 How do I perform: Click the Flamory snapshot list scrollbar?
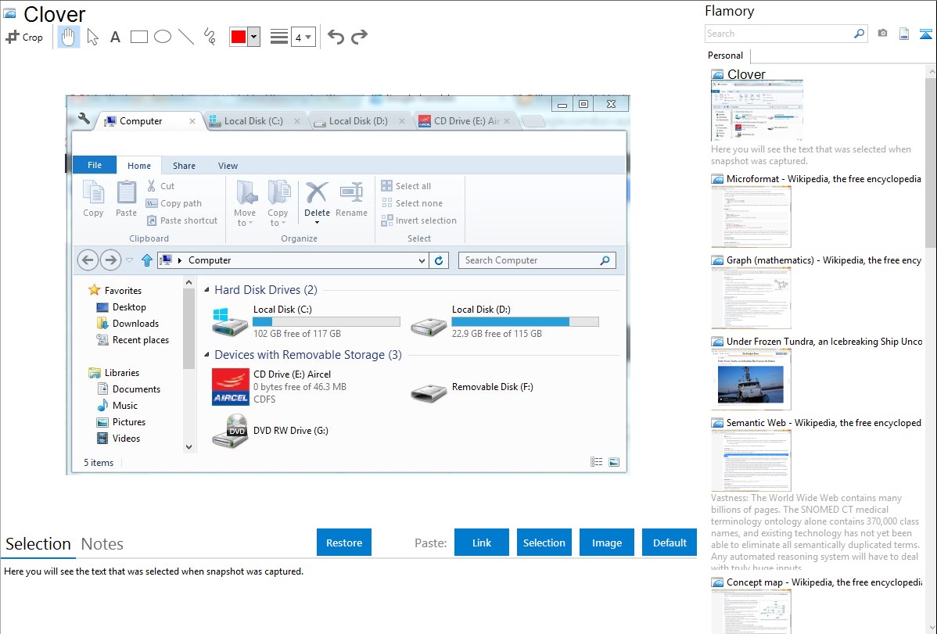[x=931, y=161]
